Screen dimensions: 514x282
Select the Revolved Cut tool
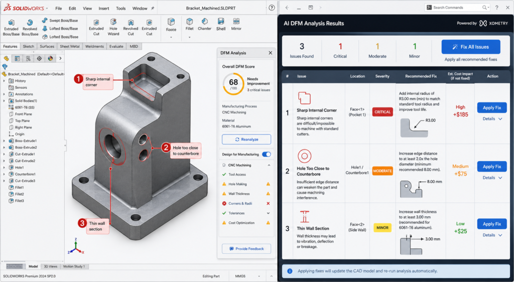131,27
